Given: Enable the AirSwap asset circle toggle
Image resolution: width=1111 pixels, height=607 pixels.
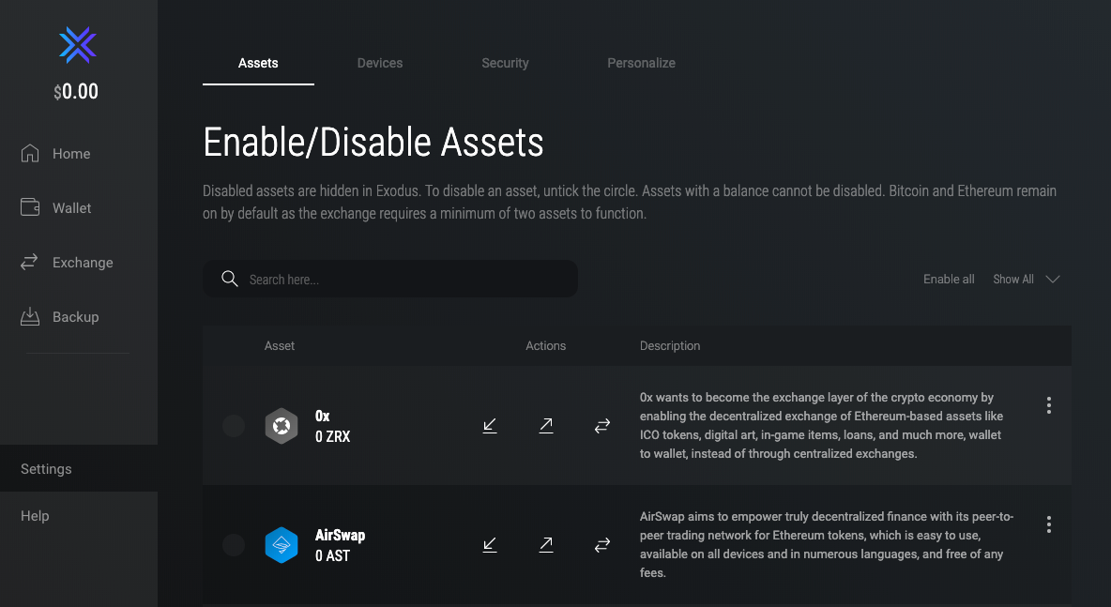Looking at the screenshot, I should [234, 545].
